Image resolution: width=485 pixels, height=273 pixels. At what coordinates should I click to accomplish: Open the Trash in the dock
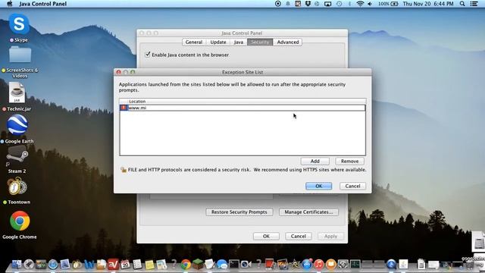470,264
